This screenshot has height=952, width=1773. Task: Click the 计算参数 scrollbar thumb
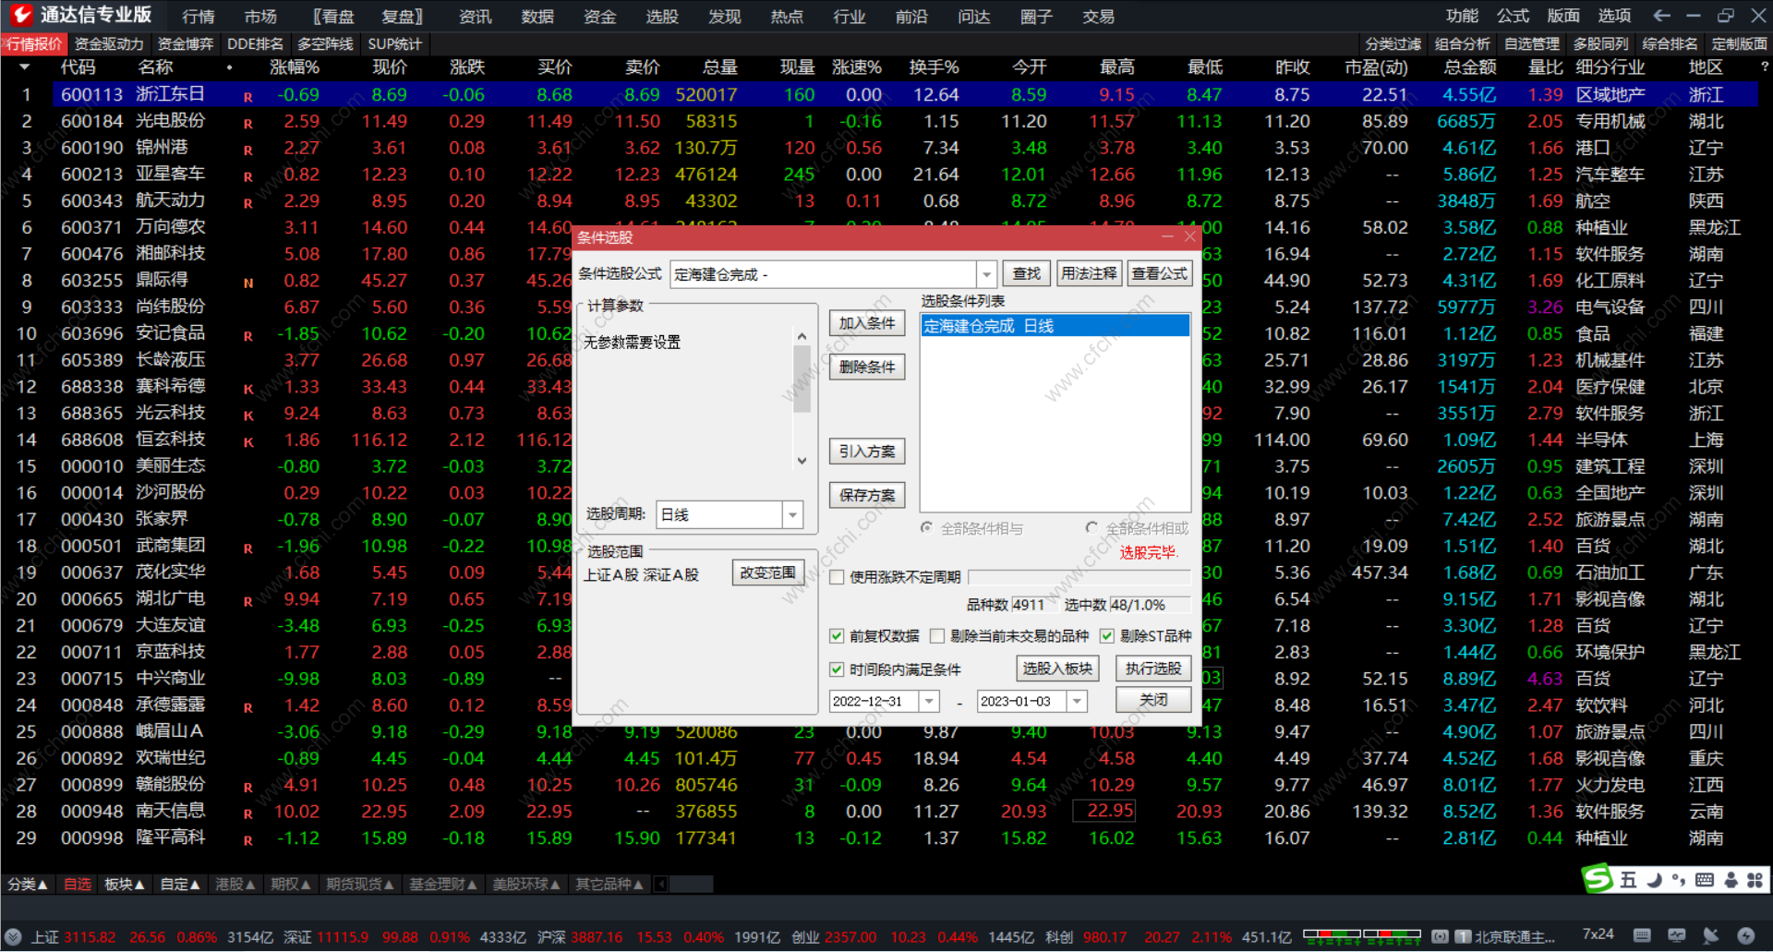coord(802,379)
